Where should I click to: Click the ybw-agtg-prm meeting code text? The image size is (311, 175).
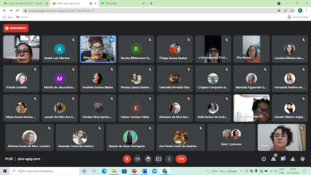click(x=29, y=159)
